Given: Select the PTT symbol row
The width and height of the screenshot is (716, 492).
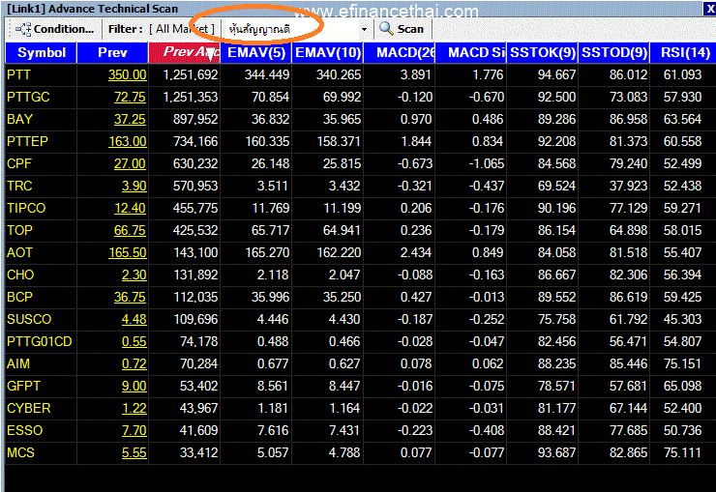Looking at the screenshot, I should coord(360,74).
